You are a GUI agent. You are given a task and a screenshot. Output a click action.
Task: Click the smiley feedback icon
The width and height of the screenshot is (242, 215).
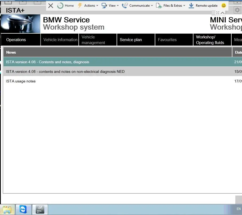point(224,6)
